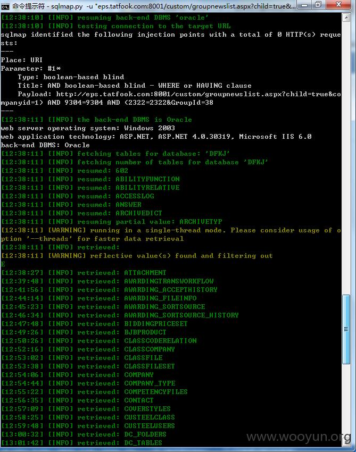Image resolution: width=356 pixels, height=452 pixels.
Task: Click the 'resumed: ARCHIVEDICT' line
Action: coord(81,213)
